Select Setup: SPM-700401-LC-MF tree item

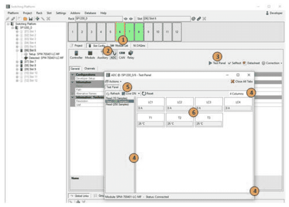click(x=44, y=54)
